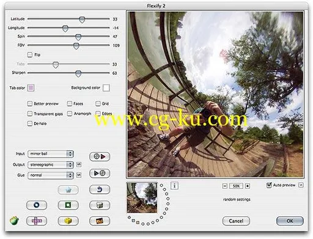
Task: Toggle the Anamorph checkbox
Action: 70,114
